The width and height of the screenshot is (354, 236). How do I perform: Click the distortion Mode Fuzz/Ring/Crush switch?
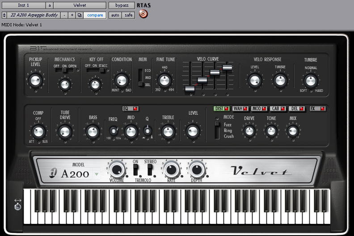[x=217, y=130]
